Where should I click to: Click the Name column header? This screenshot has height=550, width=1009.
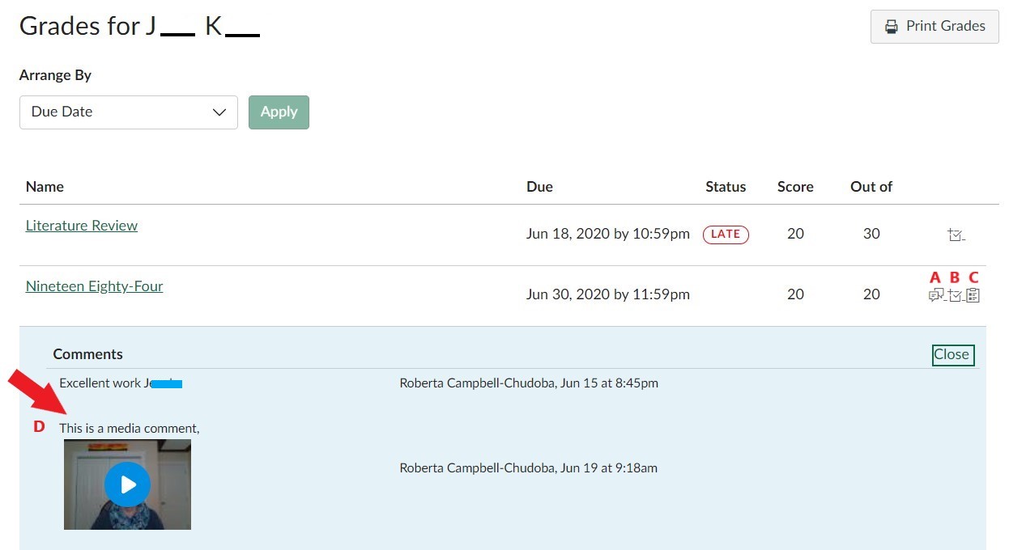pos(45,186)
